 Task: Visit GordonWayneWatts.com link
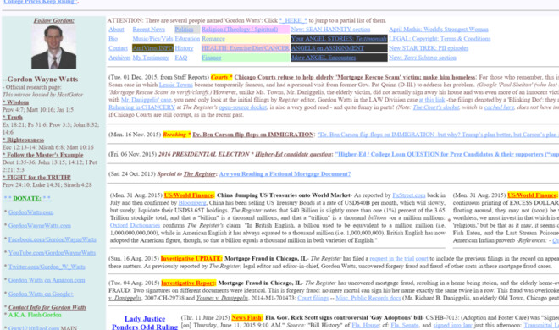[x=40, y=226]
